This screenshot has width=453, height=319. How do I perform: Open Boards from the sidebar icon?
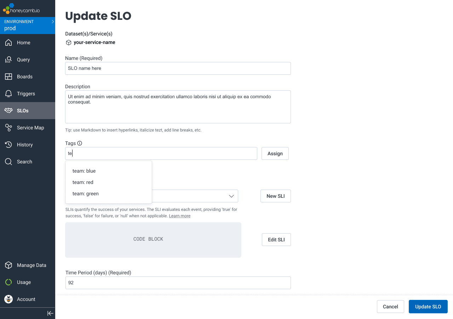point(8,76)
